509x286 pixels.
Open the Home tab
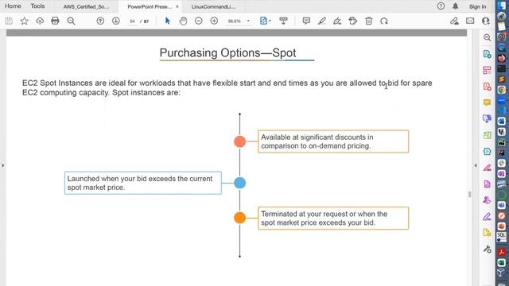tap(13, 6)
